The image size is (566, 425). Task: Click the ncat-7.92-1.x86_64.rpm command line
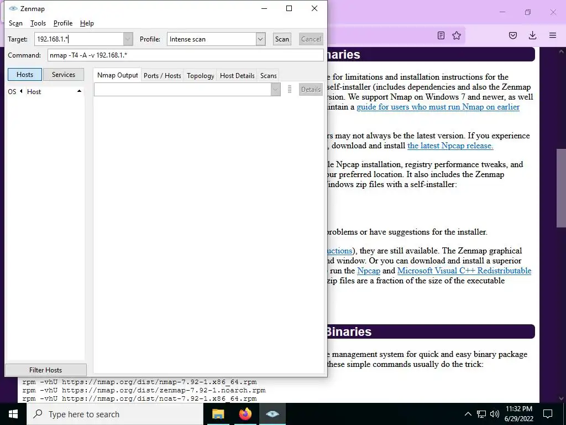pyautogui.click(x=139, y=398)
